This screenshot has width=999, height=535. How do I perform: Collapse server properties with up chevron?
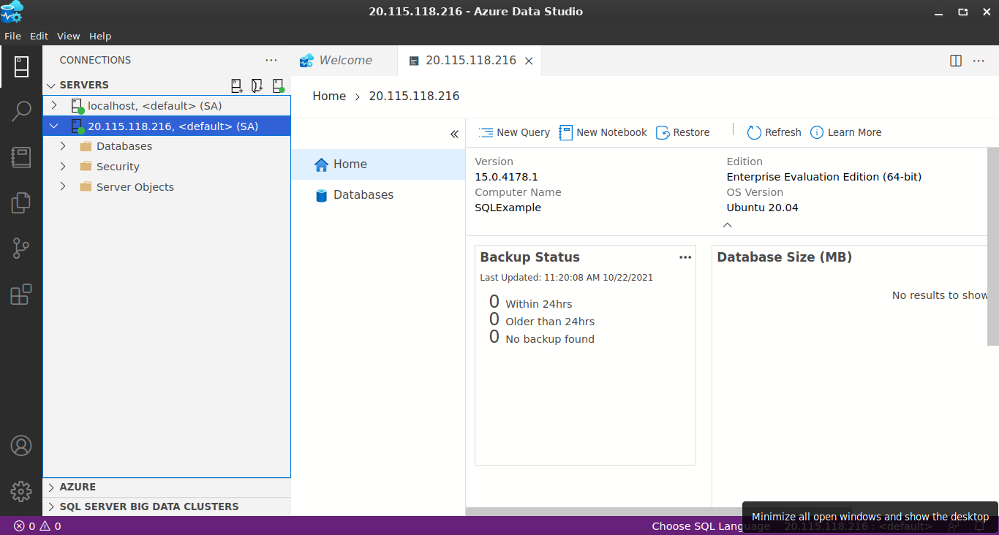tap(727, 225)
